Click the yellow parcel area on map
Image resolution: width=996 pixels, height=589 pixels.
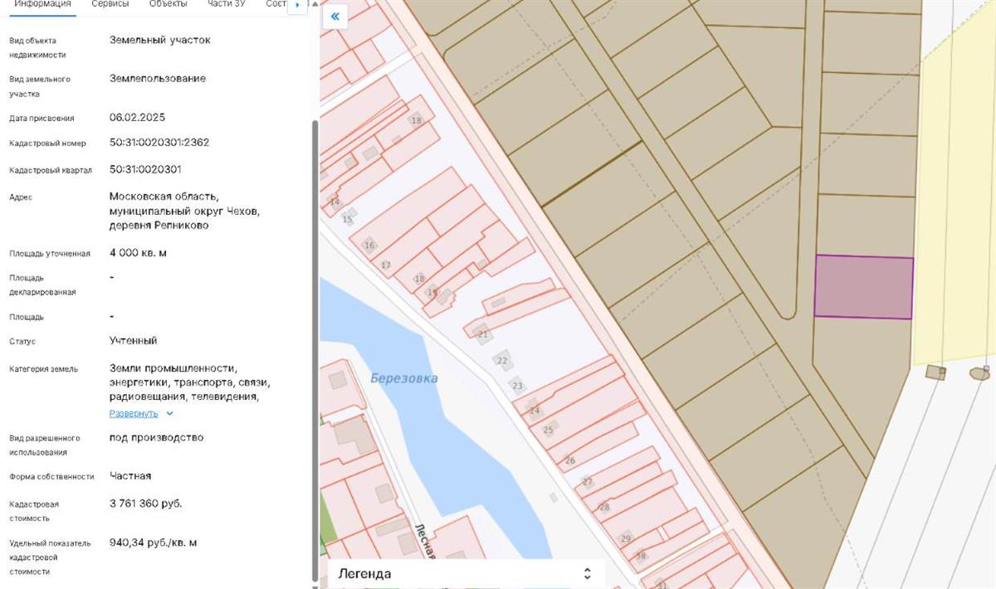954,207
